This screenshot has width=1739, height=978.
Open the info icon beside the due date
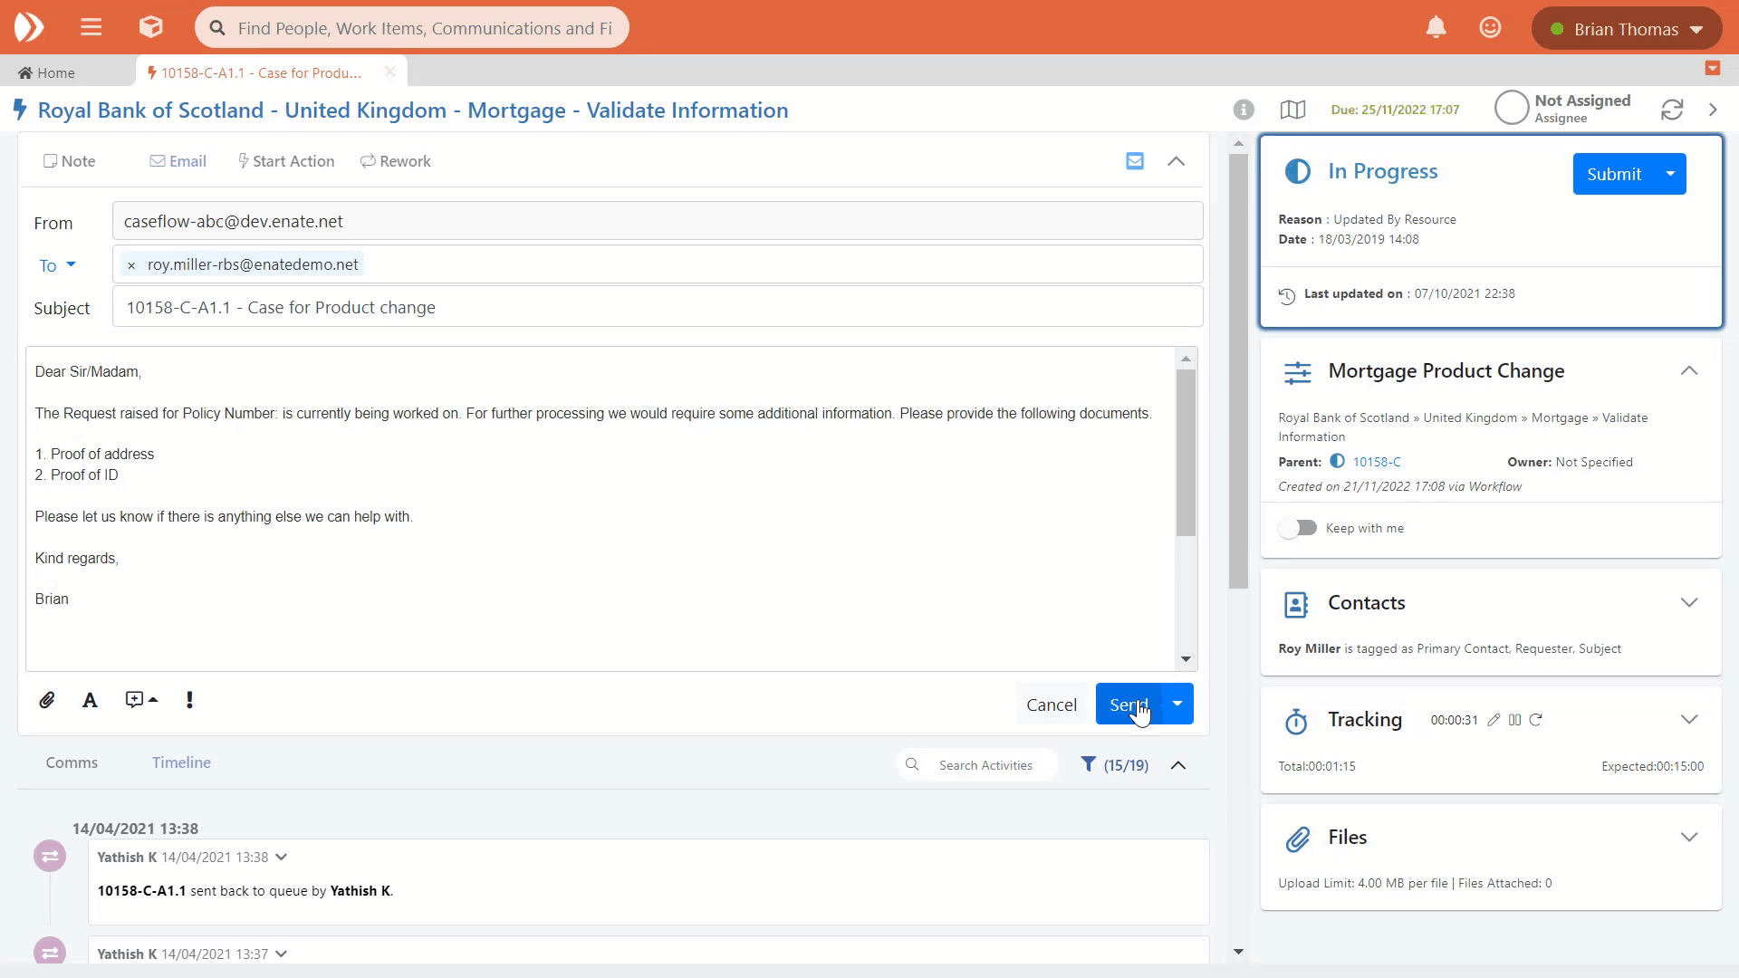click(x=1244, y=110)
